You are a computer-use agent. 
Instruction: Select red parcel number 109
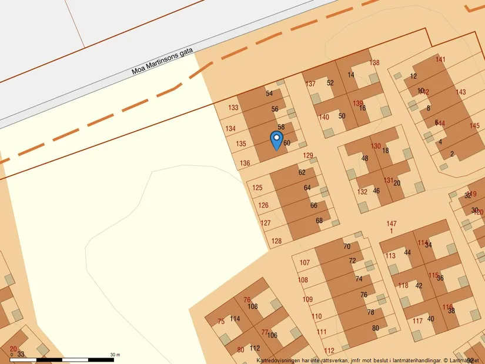[x=307, y=299]
